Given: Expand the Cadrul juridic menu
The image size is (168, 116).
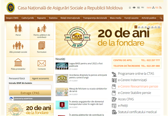Looking at the screenshot, I should [28, 18].
